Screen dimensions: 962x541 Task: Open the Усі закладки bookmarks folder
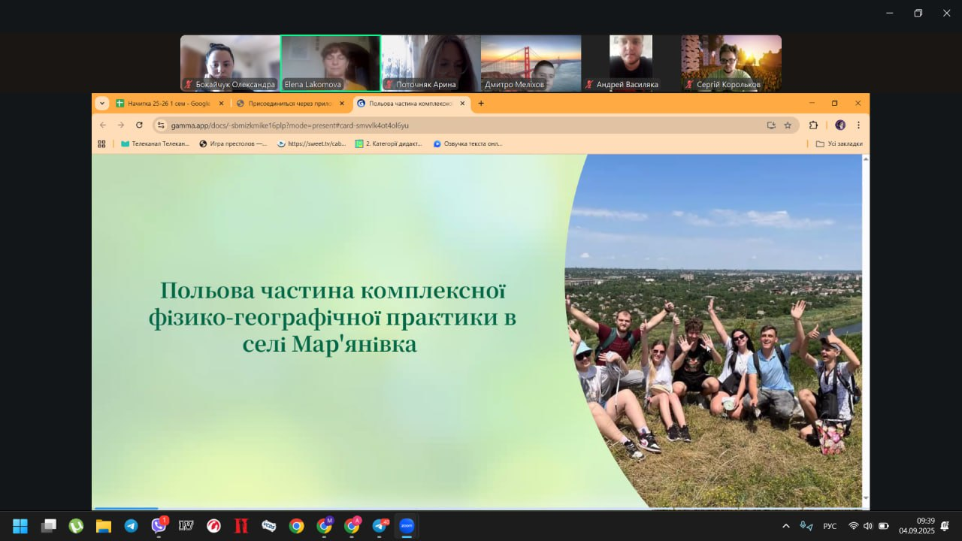[x=839, y=144]
